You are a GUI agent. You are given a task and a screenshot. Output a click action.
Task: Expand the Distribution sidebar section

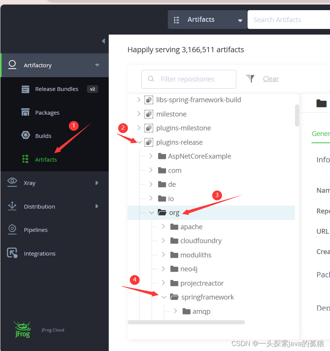point(97,206)
